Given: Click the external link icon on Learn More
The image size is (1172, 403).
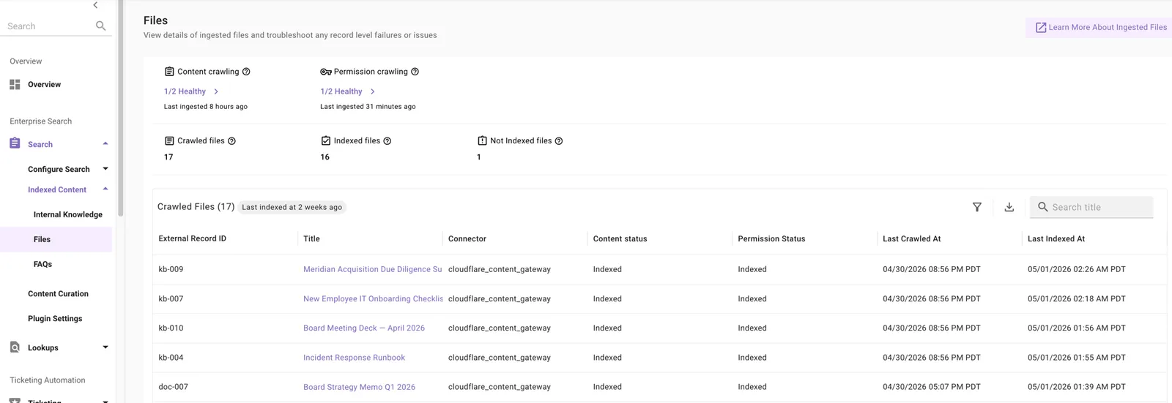Looking at the screenshot, I should pos(1040,28).
